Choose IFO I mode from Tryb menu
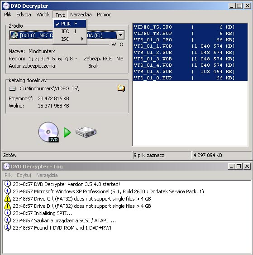The width and height of the screenshot is (253, 255). 70,31
